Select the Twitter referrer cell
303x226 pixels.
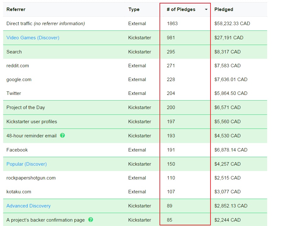14,93
